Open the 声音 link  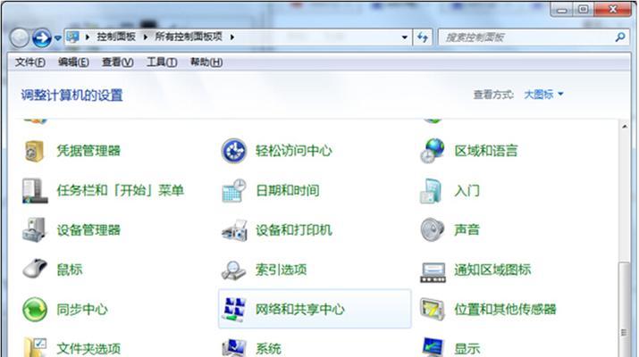pos(467,230)
